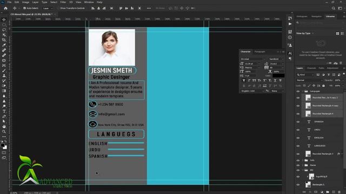Click the Libraries search field

coord(321,23)
